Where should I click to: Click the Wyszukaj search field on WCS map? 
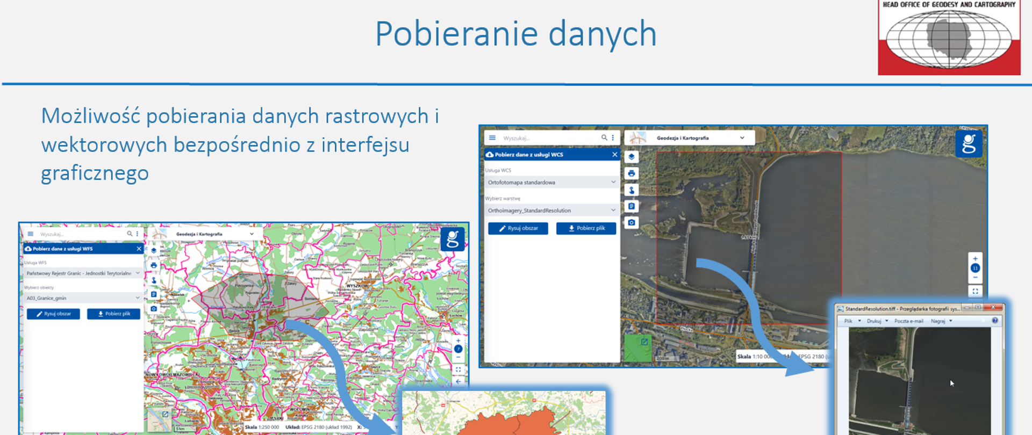tap(548, 138)
